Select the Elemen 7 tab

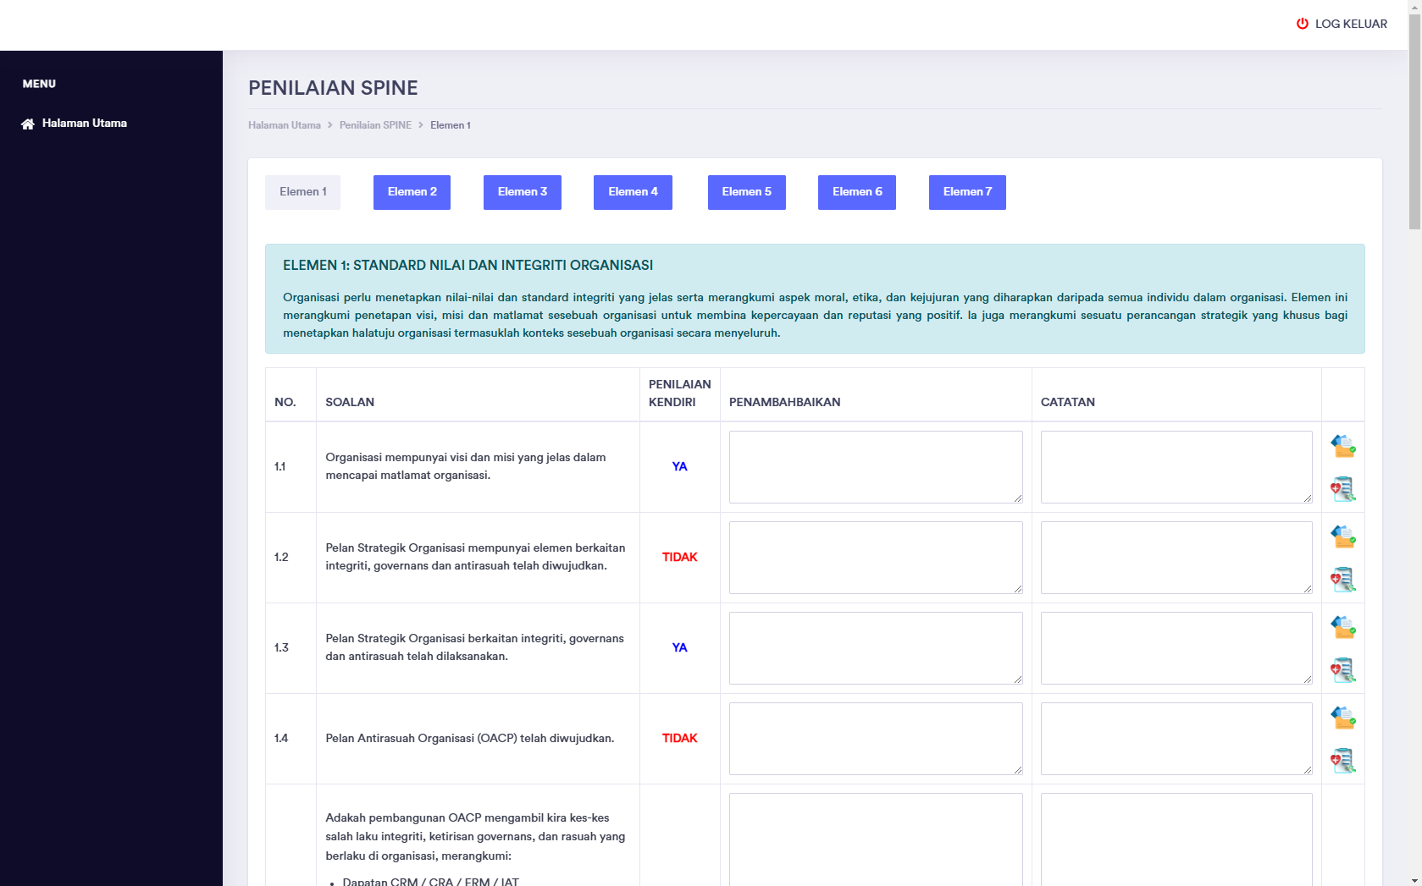coord(966,192)
